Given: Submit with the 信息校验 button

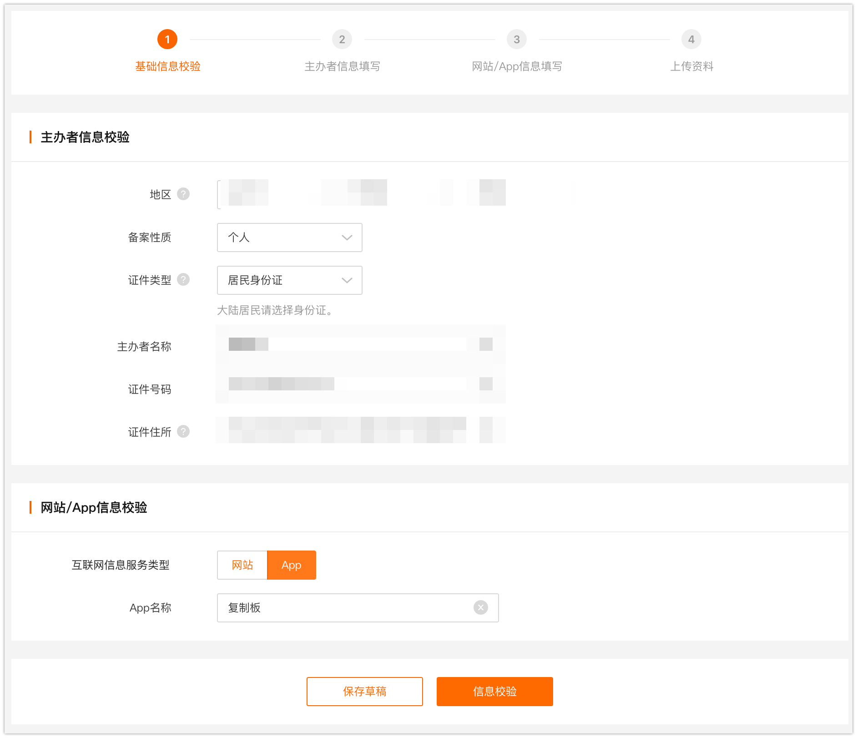Looking at the screenshot, I should [x=494, y=692].
